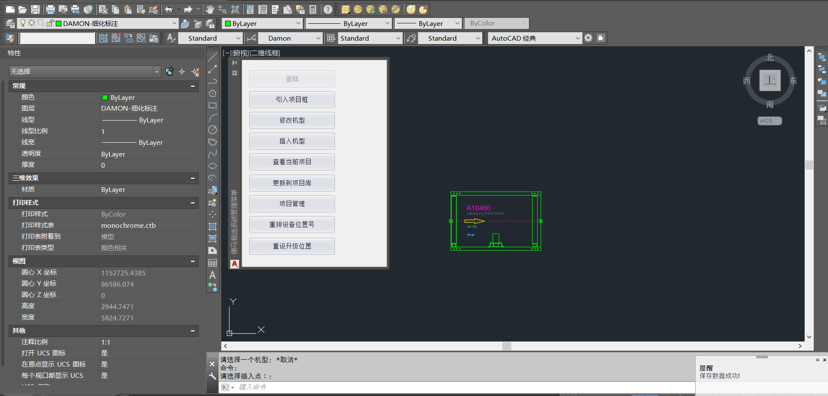This screenshot has width=828, height=396.
Task: Click the green ByLayer color swatch
Action: 228,23
